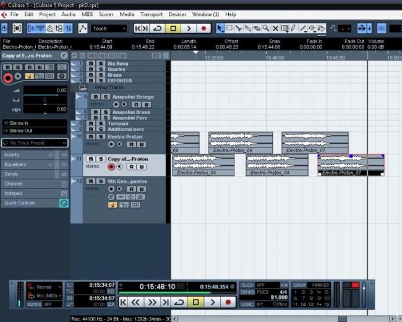Solo the Electro-Proton track
This screenshot has height=322, width=402.
click(x=101, y=137)
